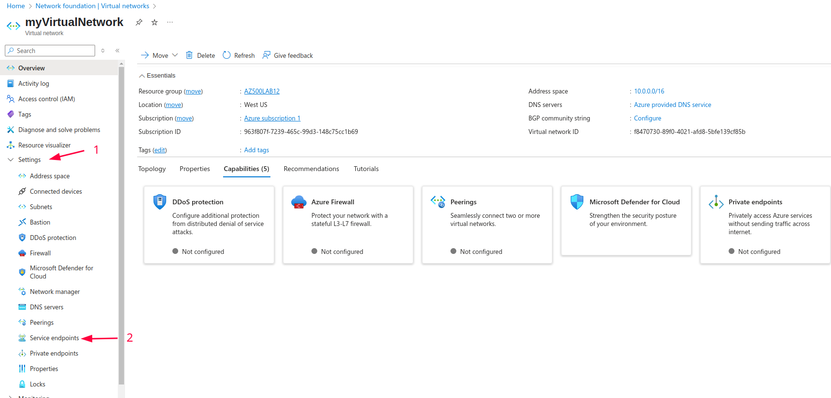Click the DNS servers icon
831x398 pixels.
coord(22,307)
